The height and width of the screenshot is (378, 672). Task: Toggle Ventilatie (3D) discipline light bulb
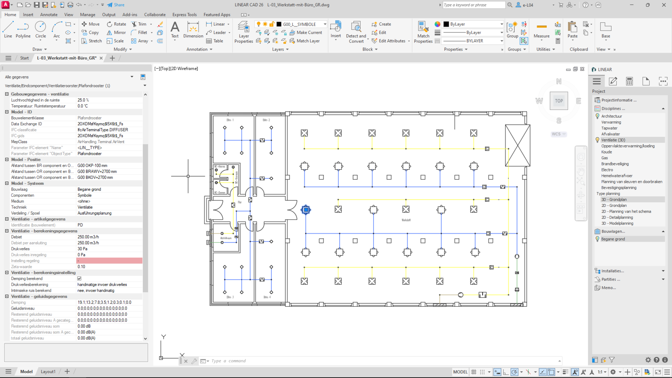tap(598, 140)
